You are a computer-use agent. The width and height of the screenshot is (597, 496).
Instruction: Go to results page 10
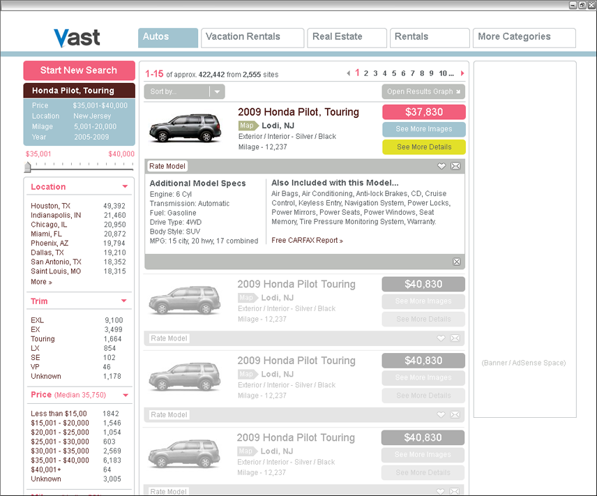[443, 73]
